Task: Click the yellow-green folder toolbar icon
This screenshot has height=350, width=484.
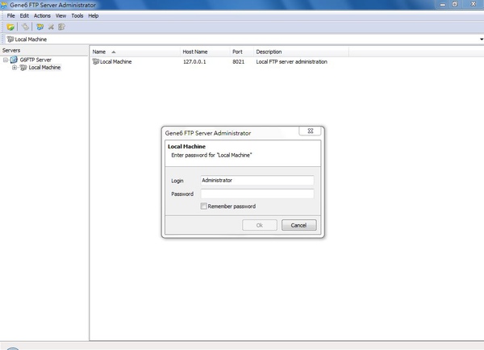Action: pos(10,27)
